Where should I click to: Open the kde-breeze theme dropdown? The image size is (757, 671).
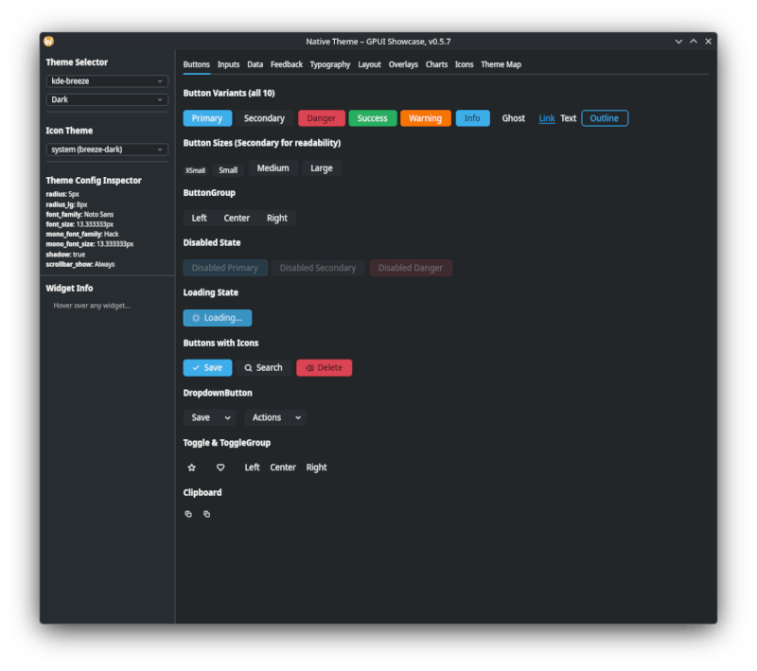coord(107,81)
